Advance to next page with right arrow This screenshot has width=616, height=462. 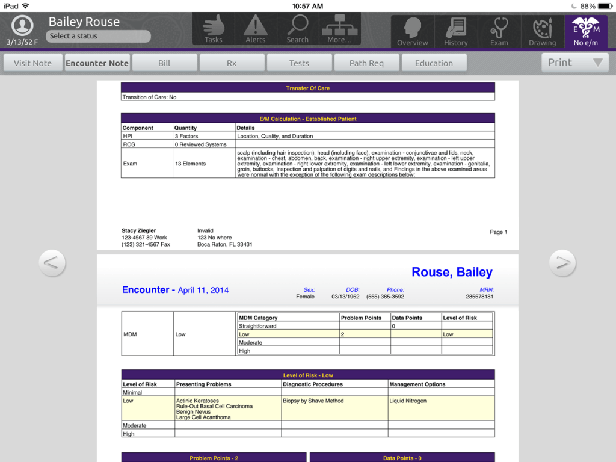563,263
